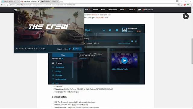Open rocky1342015 profile avatar
This screenshot has height=109, width=193.
pos(125,30)
